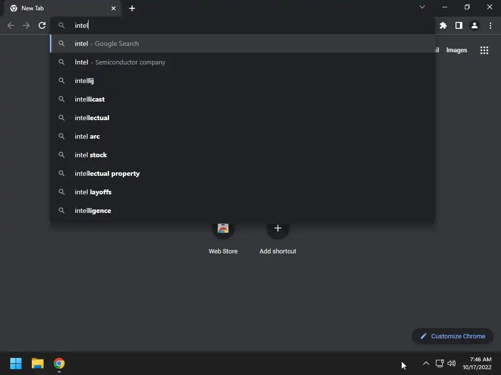501x375 pixels.
Task: Open the profile avatar icon
Action: click(x=474, y=25)
